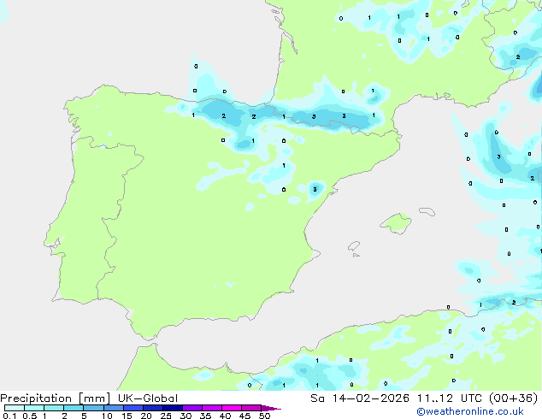The width and height of the screenshot is (542, 419).
Task: Click the "Precipitation [mm]" title text
Action: (56, 398)
